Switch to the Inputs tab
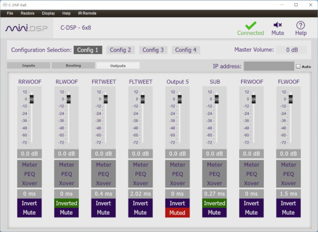This screenshot has width=318, height=232. coord(29,65)
